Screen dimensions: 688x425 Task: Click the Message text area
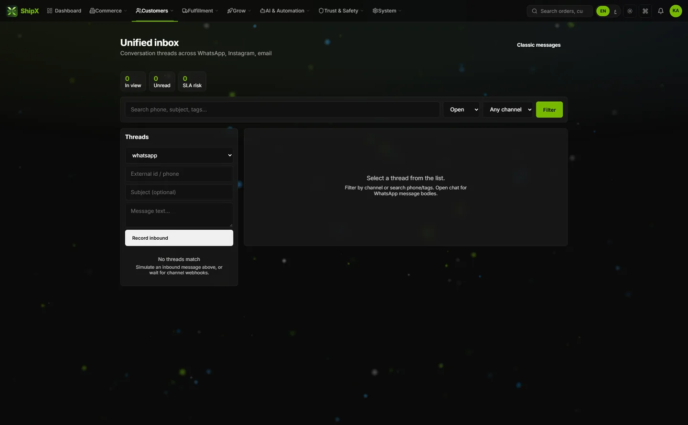pos(179,215)
